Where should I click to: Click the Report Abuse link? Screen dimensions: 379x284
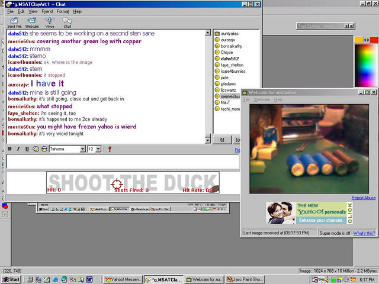click(363, 198)
